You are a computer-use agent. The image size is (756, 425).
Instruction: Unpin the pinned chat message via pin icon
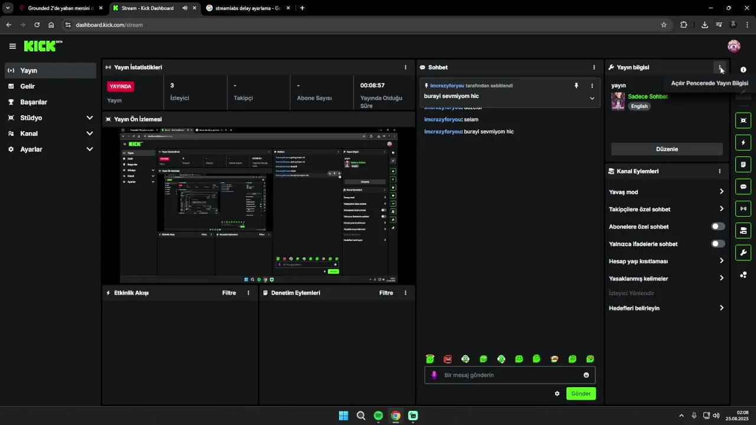click(x=576, y=86)
